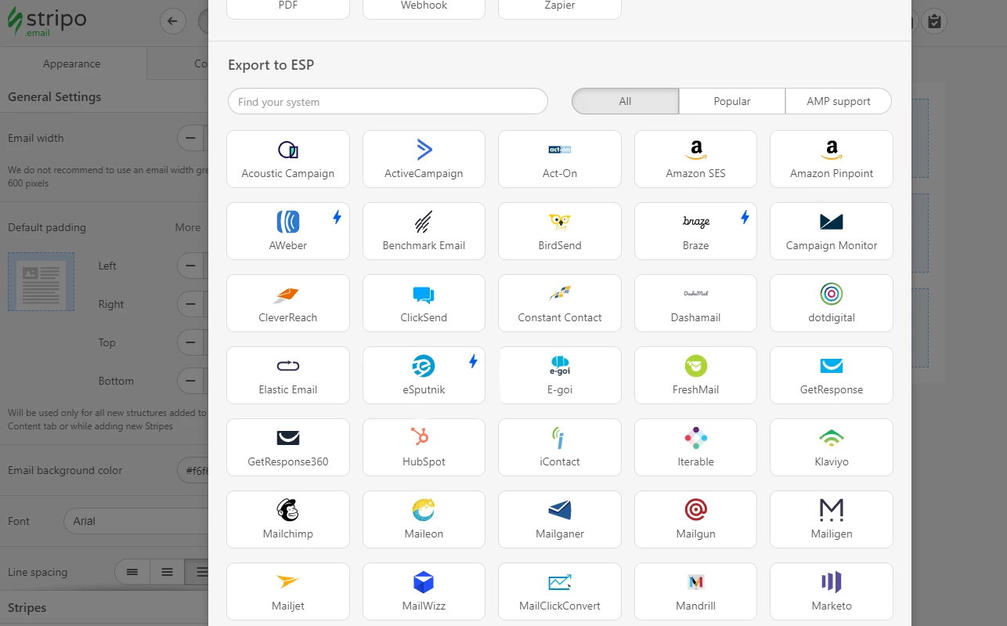Export to Constant Contact
Image resolution: width=1007 pixels, height=626 pixels.
tap(560, 303)
